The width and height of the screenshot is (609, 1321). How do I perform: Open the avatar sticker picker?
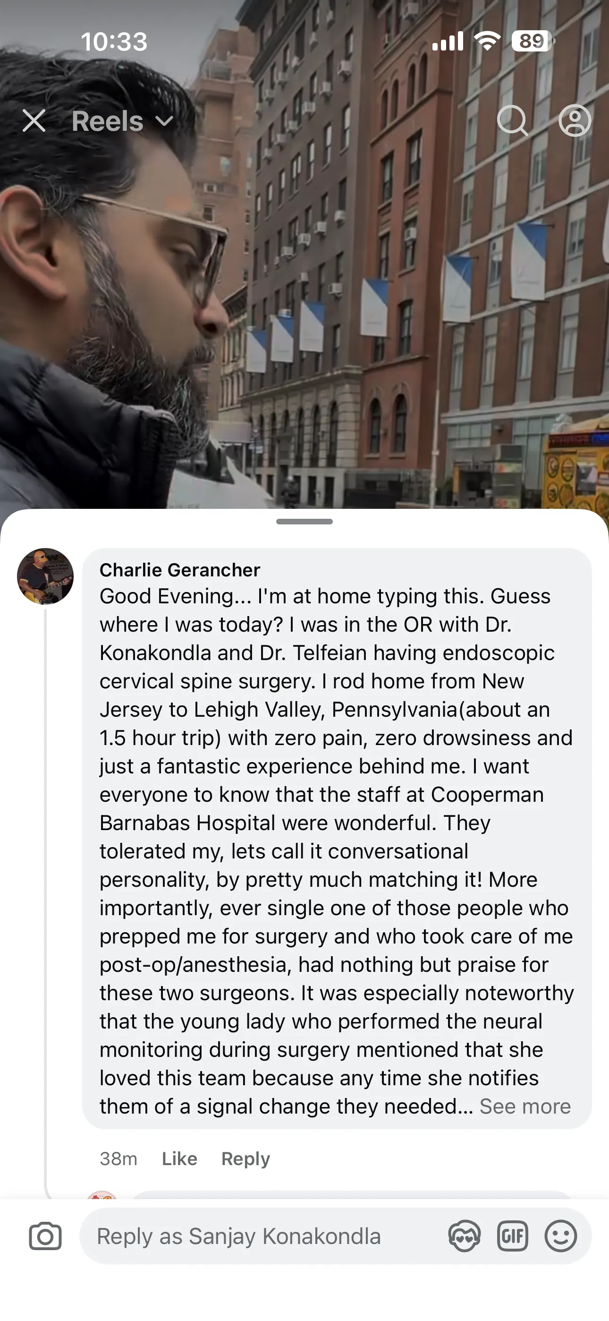pos(465,1236)
